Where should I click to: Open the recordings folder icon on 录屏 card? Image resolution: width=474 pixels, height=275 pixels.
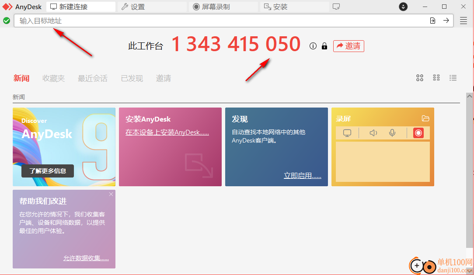coord(425,118)
